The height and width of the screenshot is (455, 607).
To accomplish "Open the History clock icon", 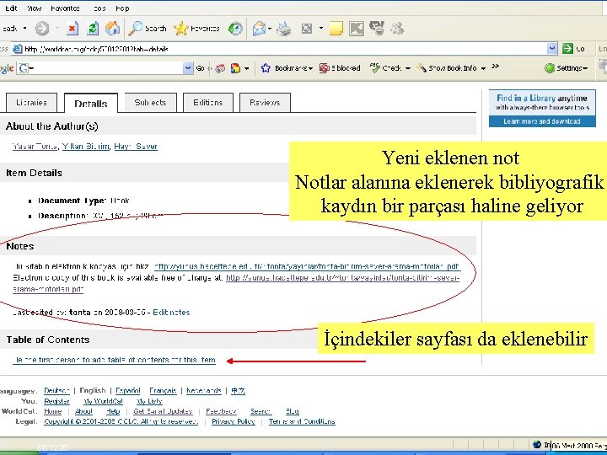I will pyautogui.click(x=235, y=29).
